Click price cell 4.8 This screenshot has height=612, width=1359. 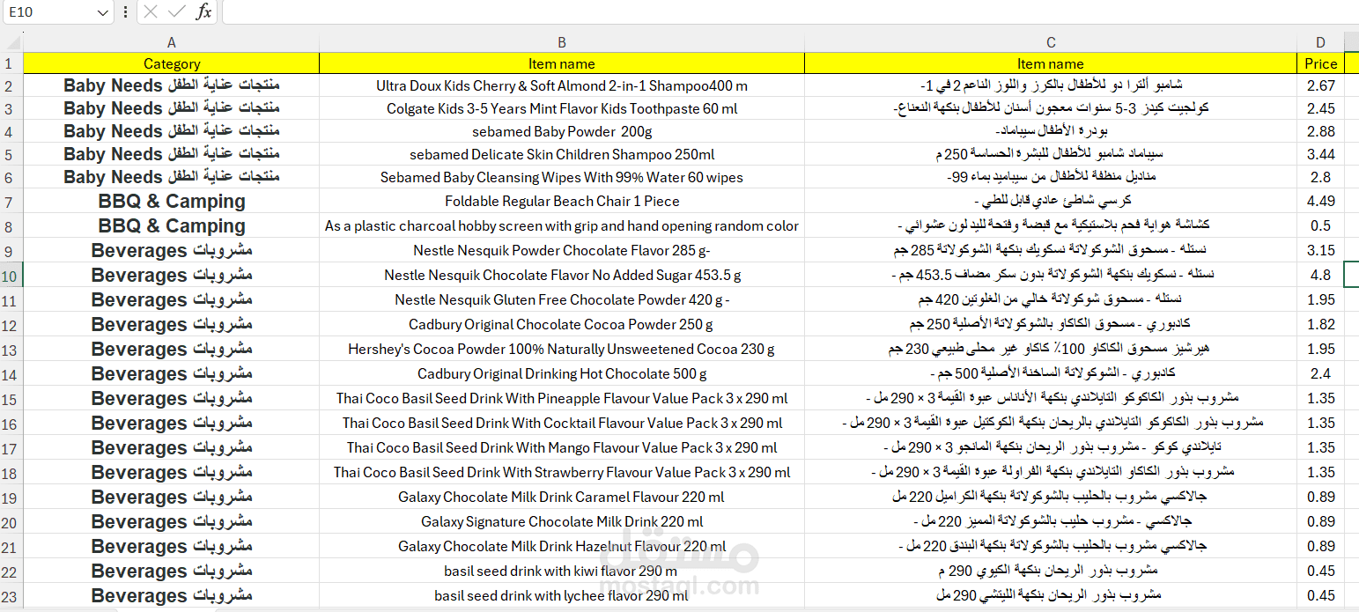pos(1320,275)
